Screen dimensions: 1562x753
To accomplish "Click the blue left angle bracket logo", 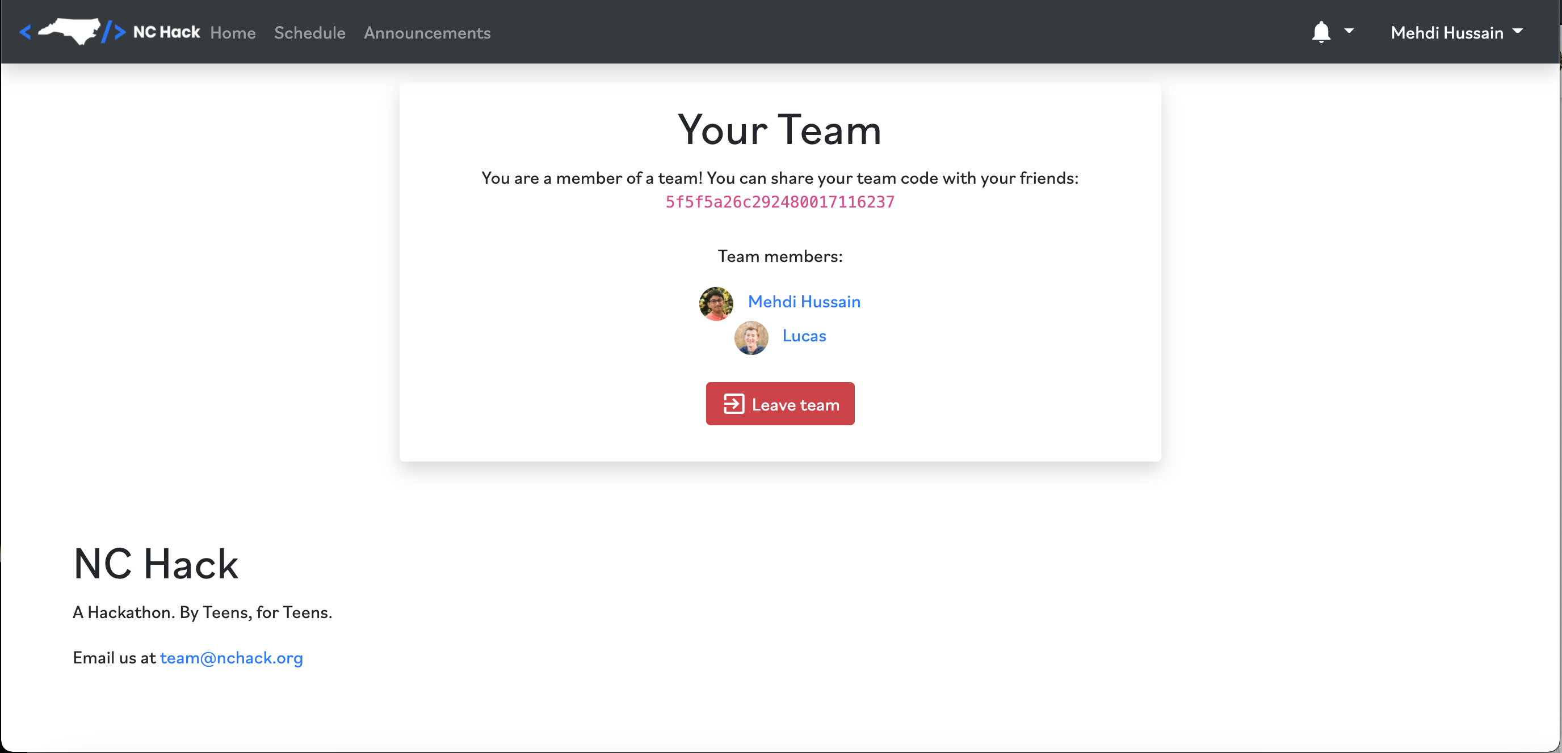I will click(x=25, y=32).
